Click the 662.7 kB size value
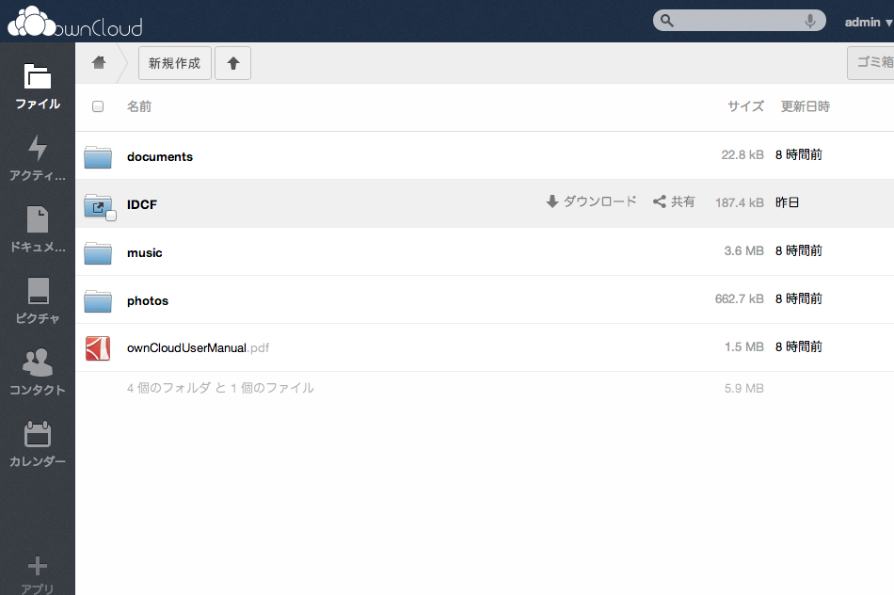This screenshot has width=894, height=595. click(740, 298)
